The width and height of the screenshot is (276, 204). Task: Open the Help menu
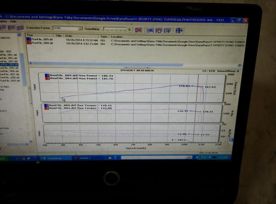click(x=13, y=21)
